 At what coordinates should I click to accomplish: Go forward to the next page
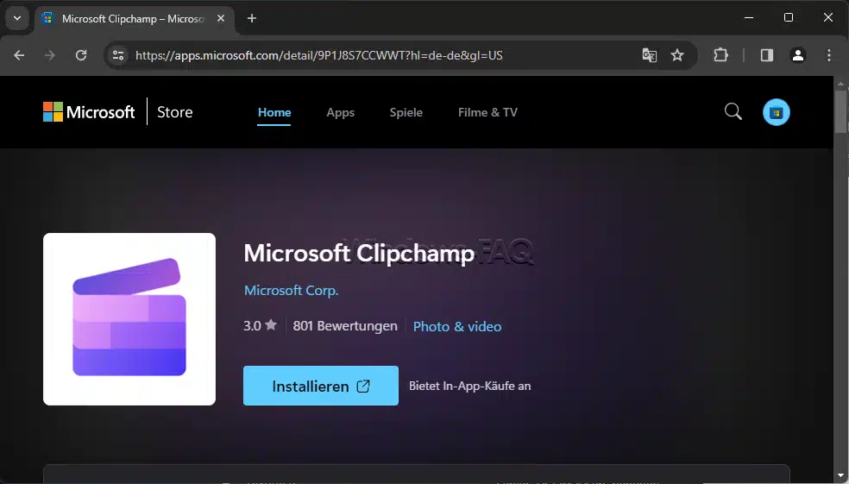[x=50, y=55]
